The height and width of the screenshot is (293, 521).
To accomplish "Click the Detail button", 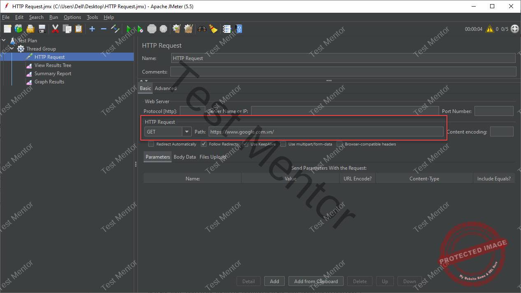I will pos(248,281).
